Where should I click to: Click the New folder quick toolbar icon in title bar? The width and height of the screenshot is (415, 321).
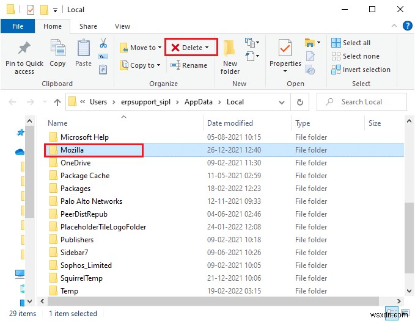[x=44, y=10]
